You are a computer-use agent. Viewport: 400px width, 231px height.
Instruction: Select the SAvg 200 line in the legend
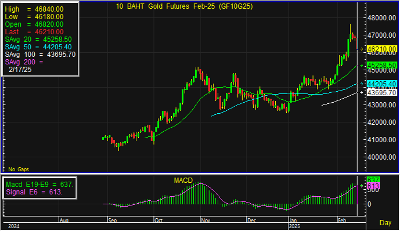coord(24,62)
